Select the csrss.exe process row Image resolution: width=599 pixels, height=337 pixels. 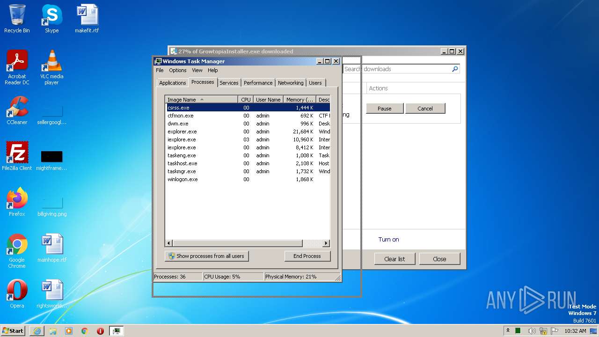coord(248,108)
